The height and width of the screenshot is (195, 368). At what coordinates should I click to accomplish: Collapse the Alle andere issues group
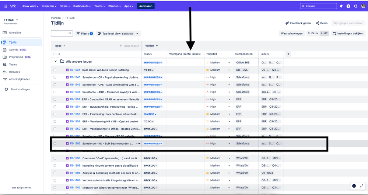click(x=56, y=61)
